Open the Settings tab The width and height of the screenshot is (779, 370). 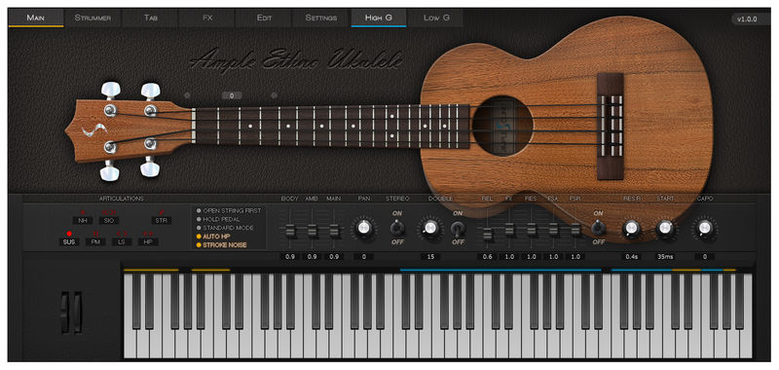click(321, 18)
